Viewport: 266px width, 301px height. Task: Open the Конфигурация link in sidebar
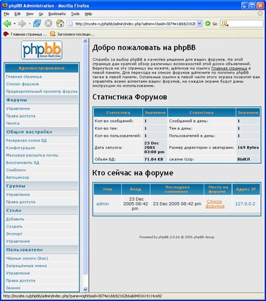[x=20, y=148]
